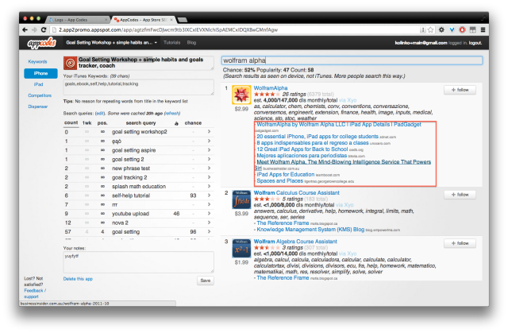
Task: Click the edit link for search queries
Action: tap(100, 114)
